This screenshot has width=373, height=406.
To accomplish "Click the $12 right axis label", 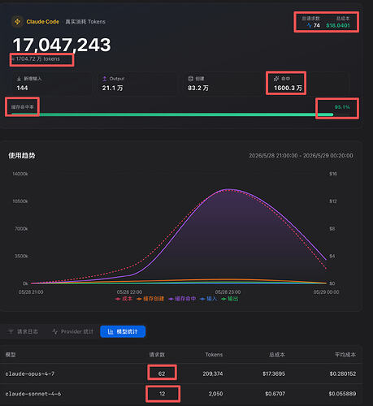I will (333, 201).
